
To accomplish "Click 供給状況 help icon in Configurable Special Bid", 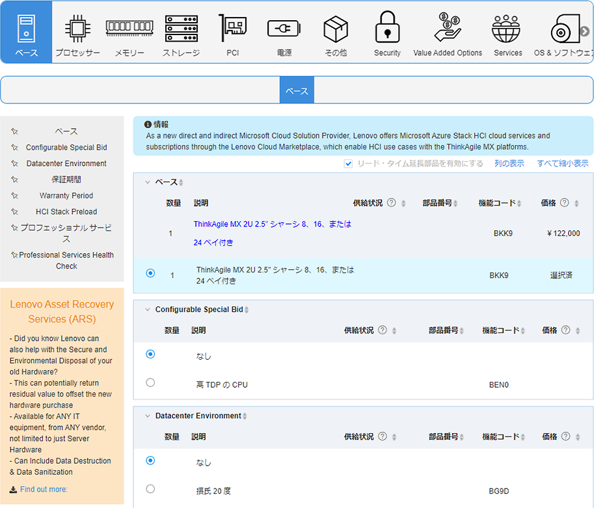I will (x=383, y=330).
